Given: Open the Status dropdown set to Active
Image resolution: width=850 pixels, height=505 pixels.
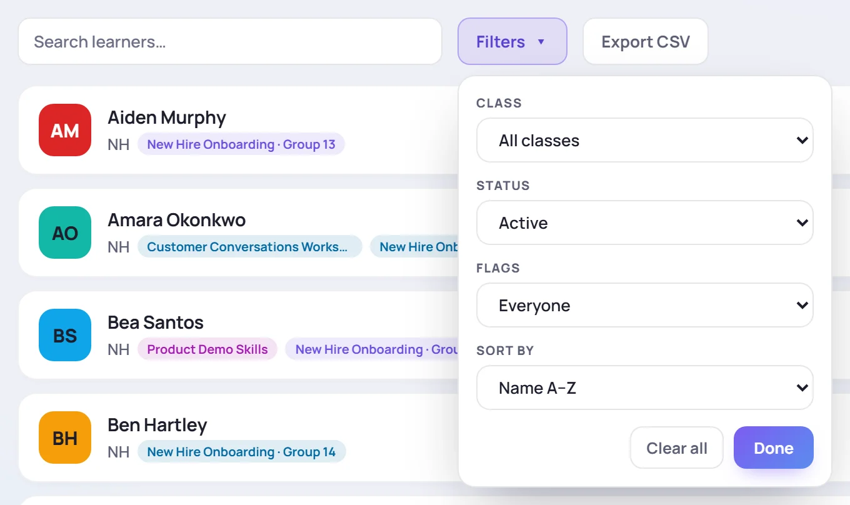Looking at the screenshot, I should point(645,222).
